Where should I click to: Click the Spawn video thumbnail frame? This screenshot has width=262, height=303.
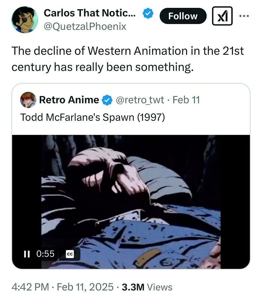click(x=131, y=195)
